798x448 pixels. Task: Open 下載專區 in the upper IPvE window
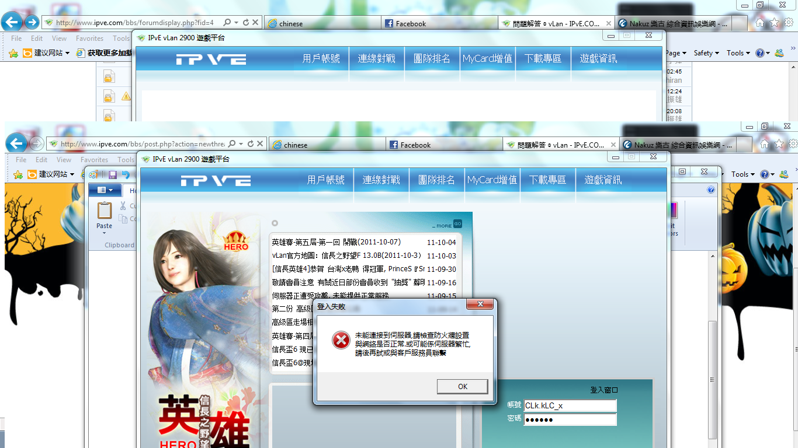(543, 59)
